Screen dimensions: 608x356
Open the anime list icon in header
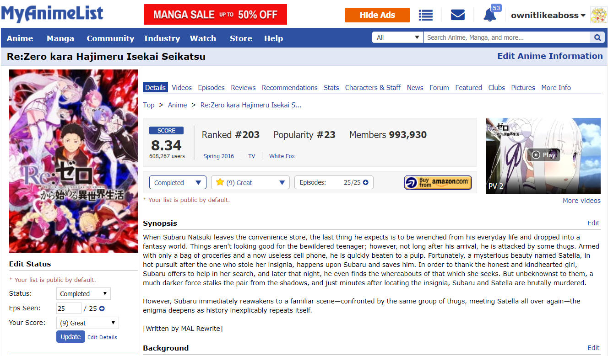tap(426, 15)
